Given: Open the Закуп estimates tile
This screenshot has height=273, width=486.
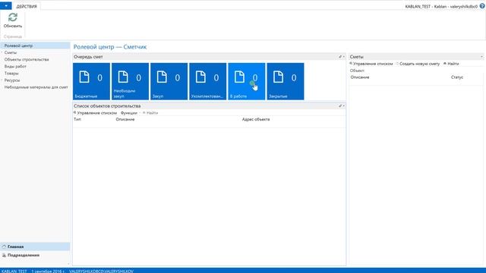Looking at the screenshot, I should [169, 81].
